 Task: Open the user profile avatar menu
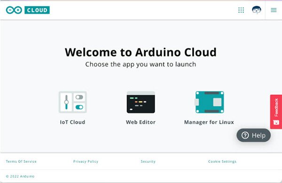(257, 10)
